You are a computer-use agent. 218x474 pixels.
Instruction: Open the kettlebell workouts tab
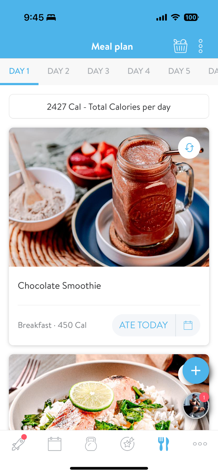point(91,444)
